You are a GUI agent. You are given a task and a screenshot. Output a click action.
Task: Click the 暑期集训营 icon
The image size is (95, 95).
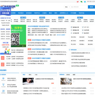click(x=72, y=30)
